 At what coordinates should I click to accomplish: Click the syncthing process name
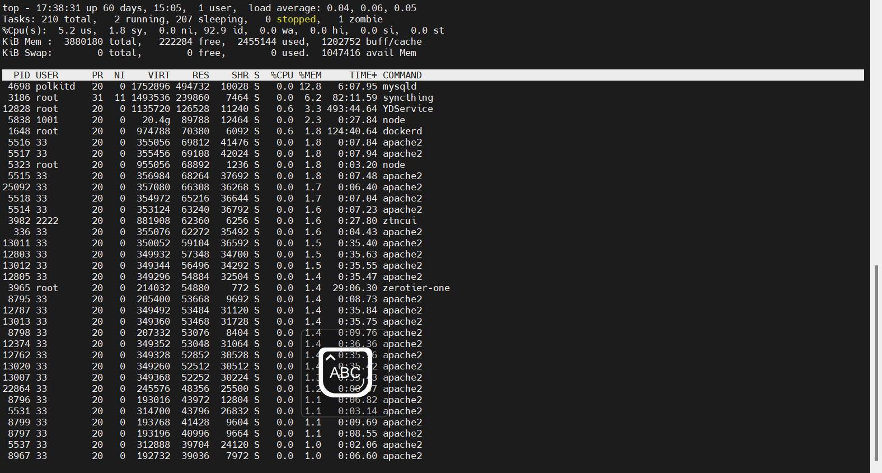[408, 97]
